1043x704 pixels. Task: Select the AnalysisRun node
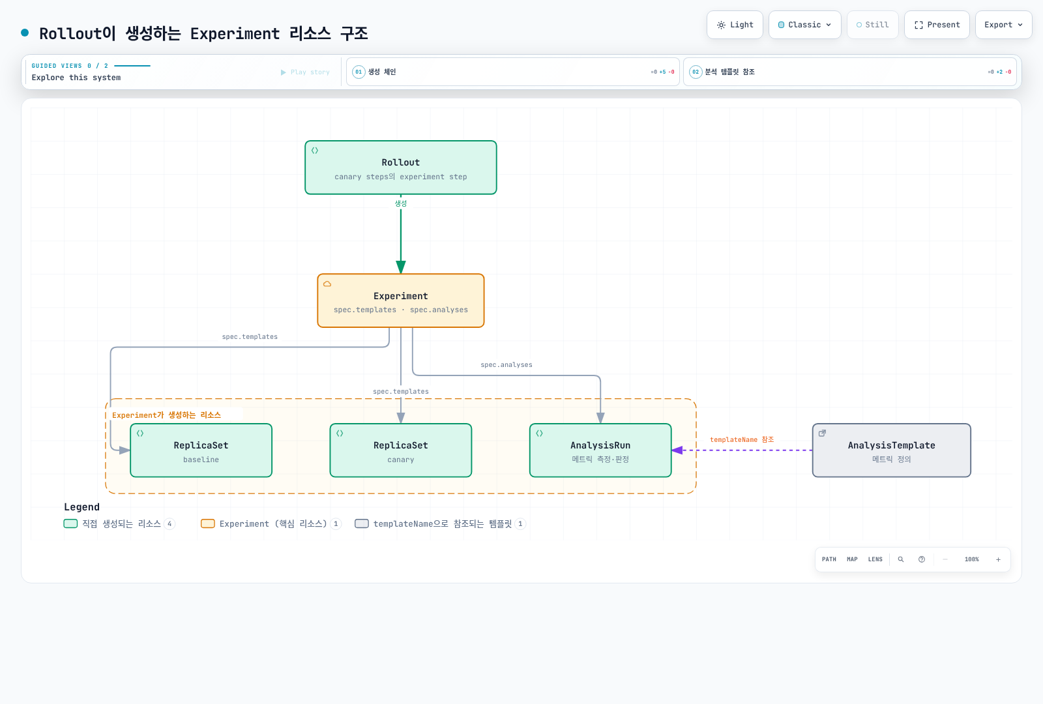pyautogui.click(x=600, y=450)
